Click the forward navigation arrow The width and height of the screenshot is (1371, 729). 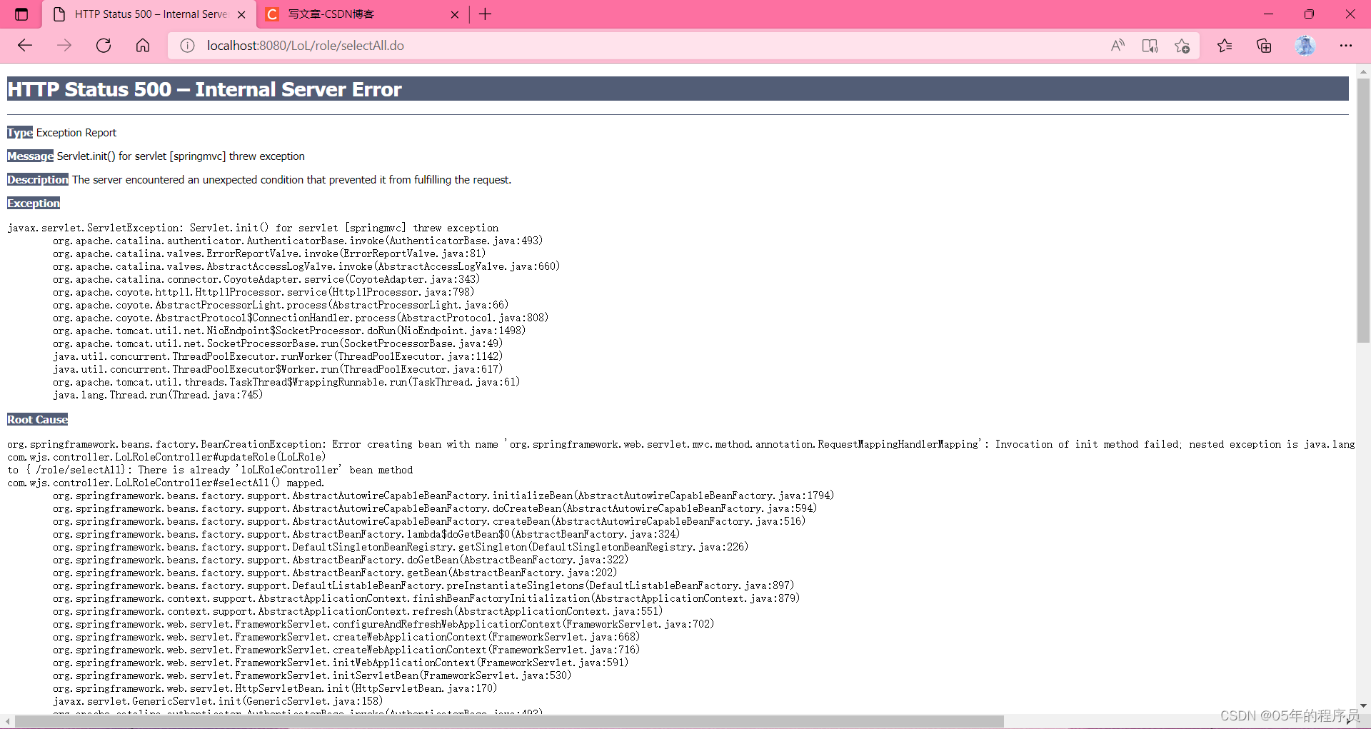(64, 45)
